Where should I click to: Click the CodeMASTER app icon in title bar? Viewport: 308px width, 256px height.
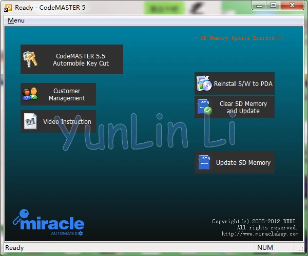click(x=8, y=8)
